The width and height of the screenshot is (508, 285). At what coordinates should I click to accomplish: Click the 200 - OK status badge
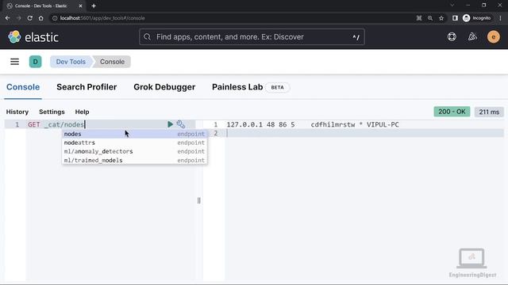[452, 112]
